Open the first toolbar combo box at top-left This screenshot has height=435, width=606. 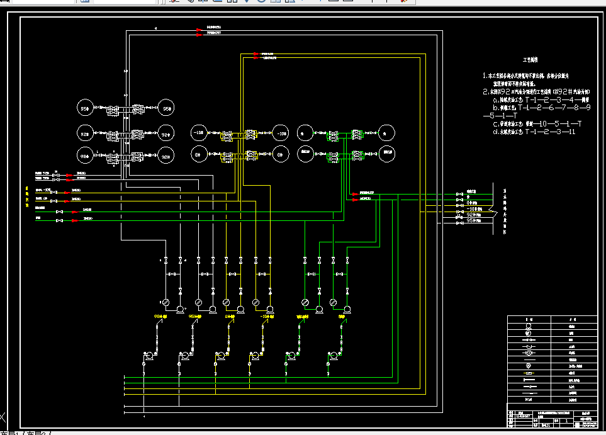43,1
